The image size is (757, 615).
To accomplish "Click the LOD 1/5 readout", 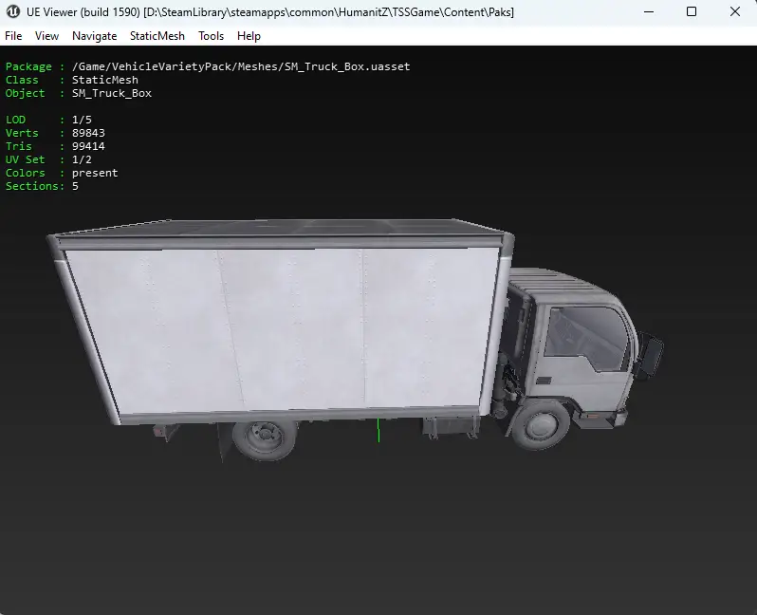I will coord(48,120).
